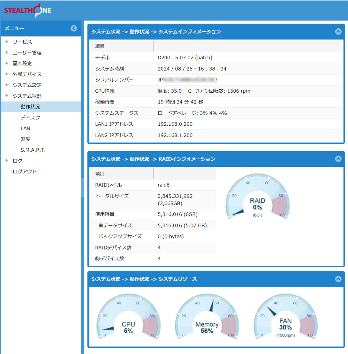The height and width of the screenshot is (354, 348).
Task: Click the sidebar splitter collapse handle
Action: (x=82, y=187)
